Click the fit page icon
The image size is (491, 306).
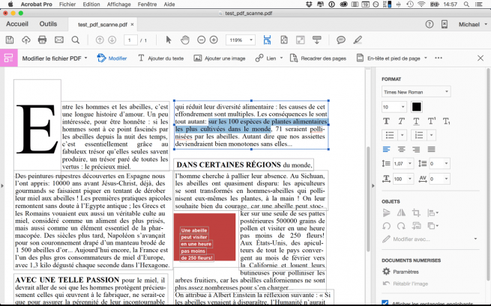click(x=284, y=40)
